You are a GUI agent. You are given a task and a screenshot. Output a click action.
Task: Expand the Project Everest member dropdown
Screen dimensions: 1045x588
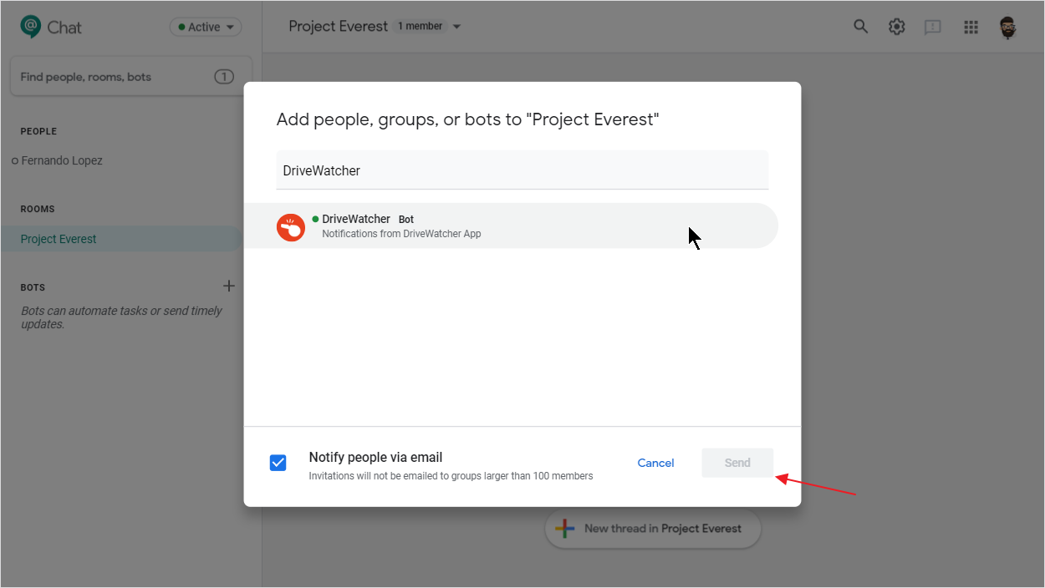tap(456, 26)
